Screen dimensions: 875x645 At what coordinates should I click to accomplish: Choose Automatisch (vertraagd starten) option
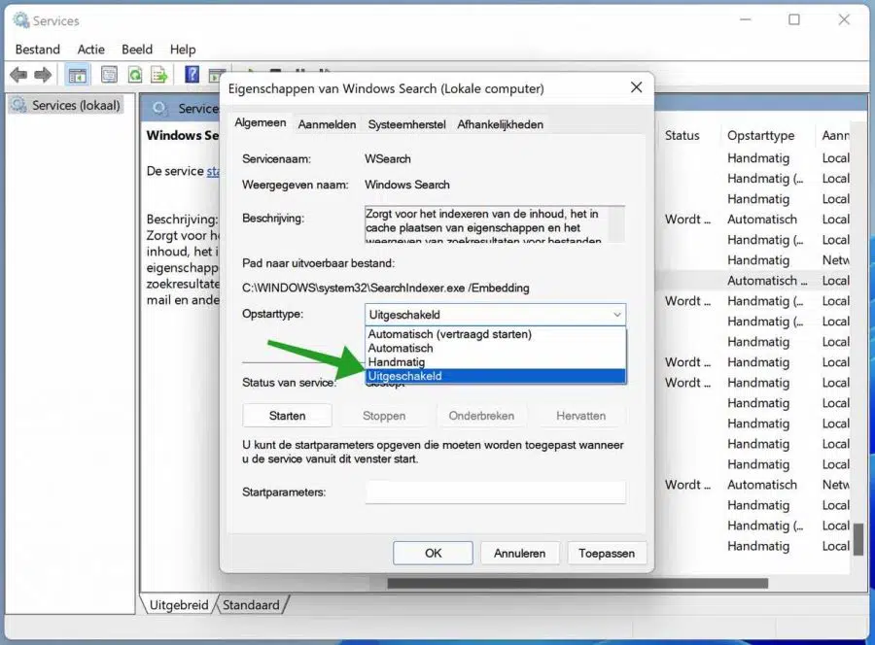pos(495,334)
